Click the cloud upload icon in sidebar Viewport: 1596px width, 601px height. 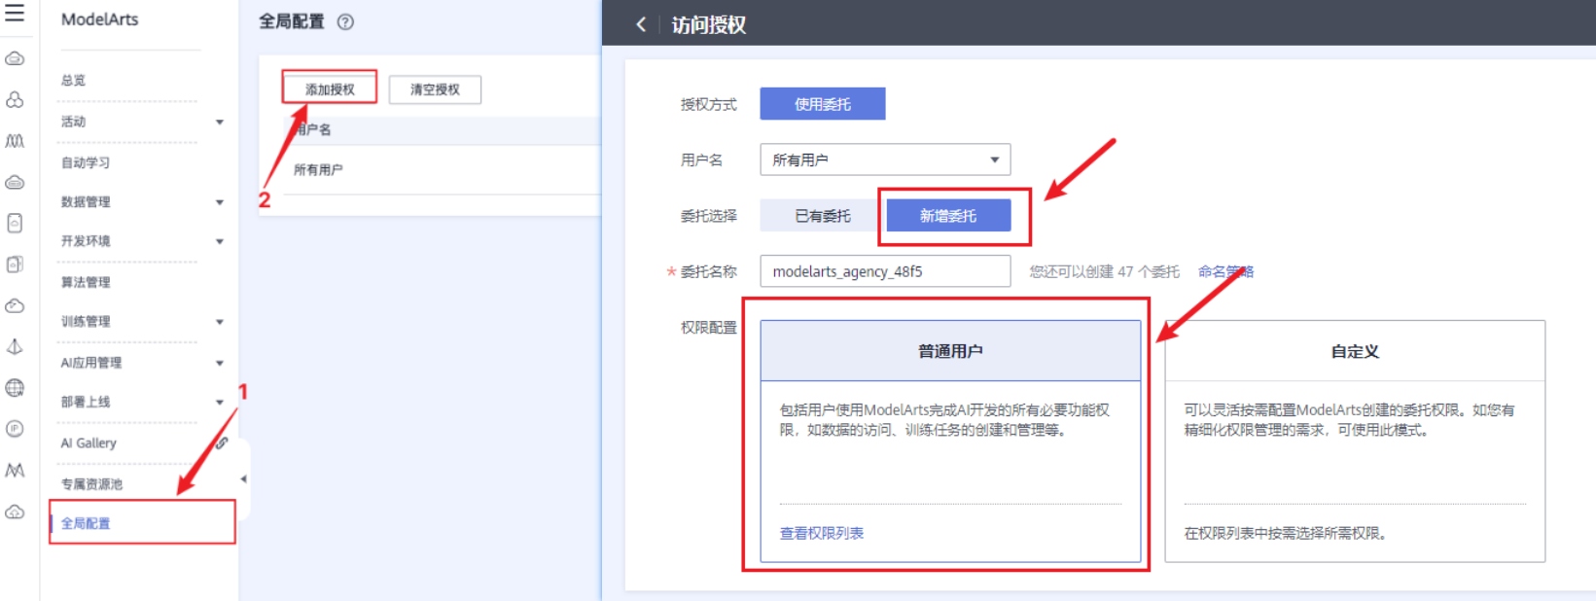tap(15, 512)
